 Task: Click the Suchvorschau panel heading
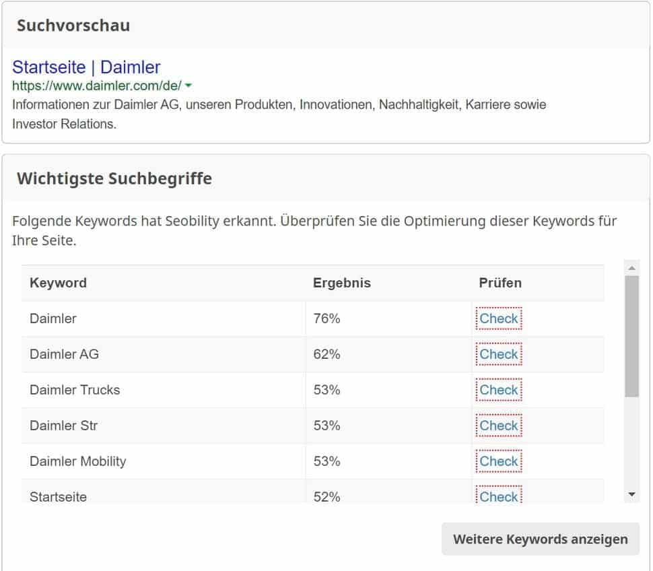pos(73,26)
